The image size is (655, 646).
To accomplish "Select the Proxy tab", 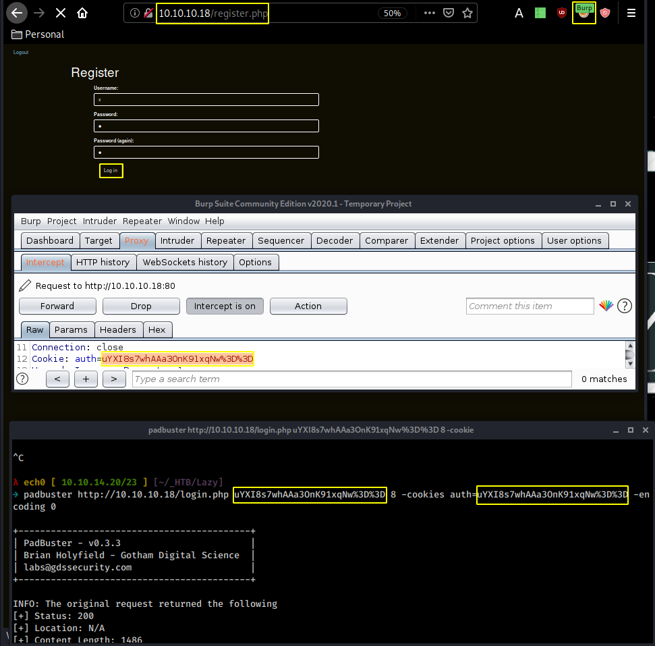I will click(x=136, y=240).
